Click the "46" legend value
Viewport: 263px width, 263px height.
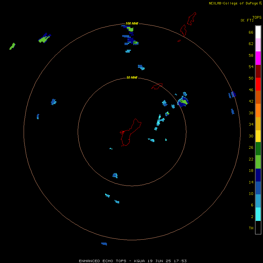tap(251, 90)
